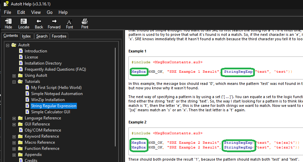Click the Macro Reference folder icon

(x=20, y=142)
